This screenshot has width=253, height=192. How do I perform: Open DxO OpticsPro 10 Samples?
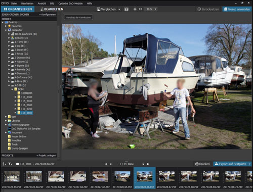click(26, 129)
